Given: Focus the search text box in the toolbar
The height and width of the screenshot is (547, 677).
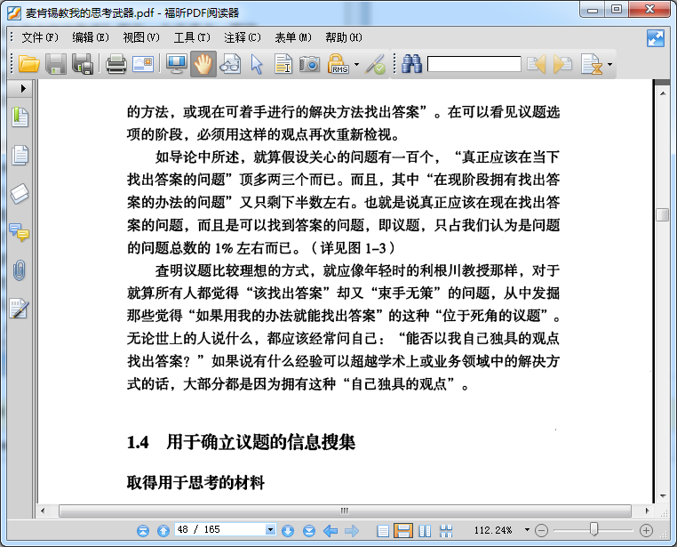Looking at the screenshot, I should point(474,64).
